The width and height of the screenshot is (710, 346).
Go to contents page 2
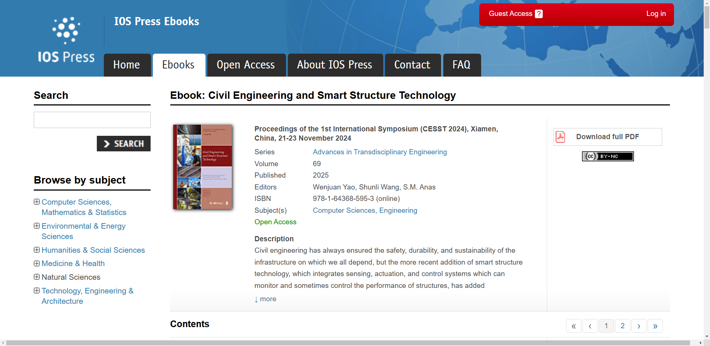click(x=622, y=326)
